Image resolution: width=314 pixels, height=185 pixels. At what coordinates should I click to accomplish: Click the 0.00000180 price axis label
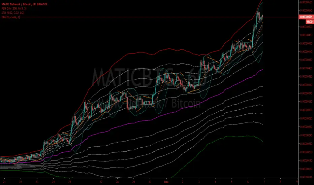click(306, 160)
